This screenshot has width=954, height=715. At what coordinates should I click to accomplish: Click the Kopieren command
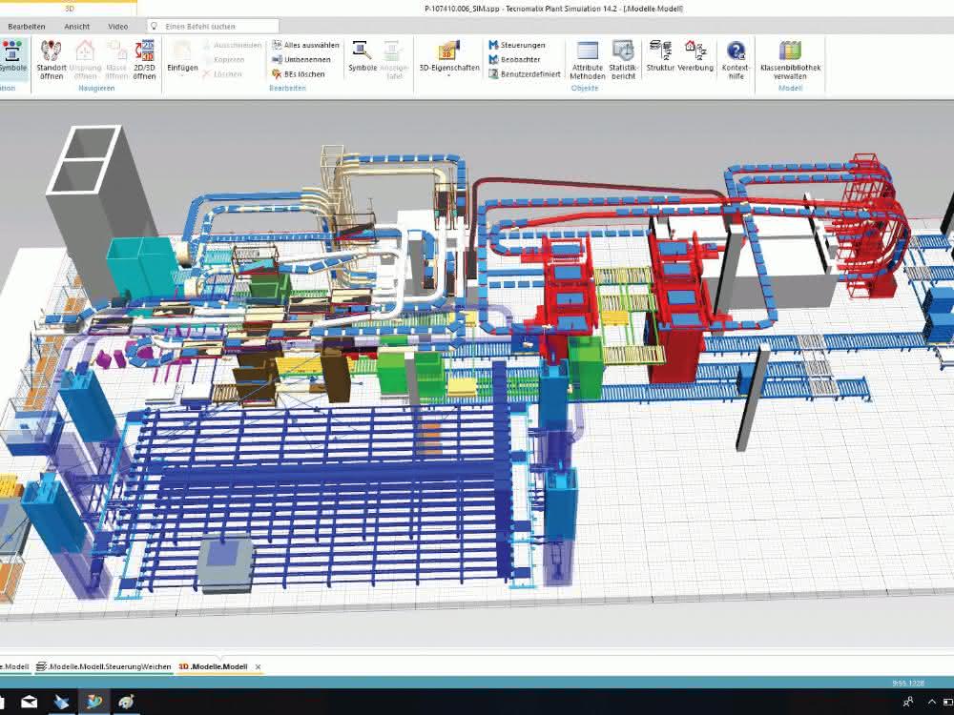(x=223, y=59)
